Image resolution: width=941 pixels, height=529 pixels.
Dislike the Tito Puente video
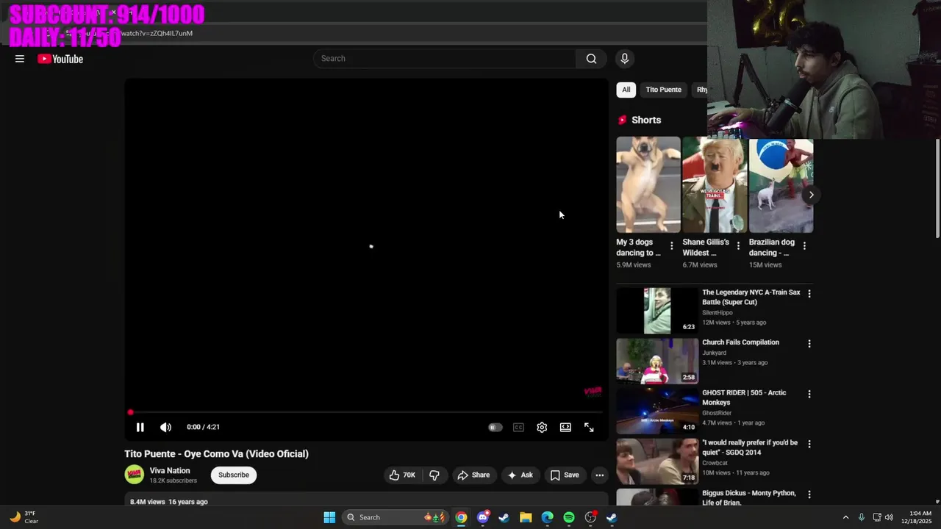(434, 475)
